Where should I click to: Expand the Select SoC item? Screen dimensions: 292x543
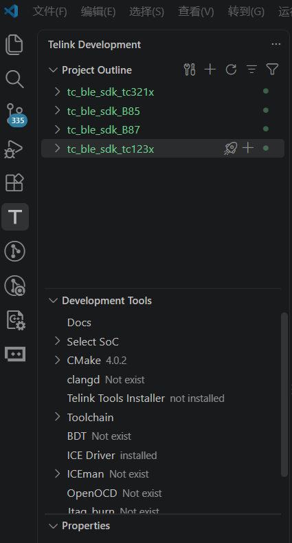(57, 341)
